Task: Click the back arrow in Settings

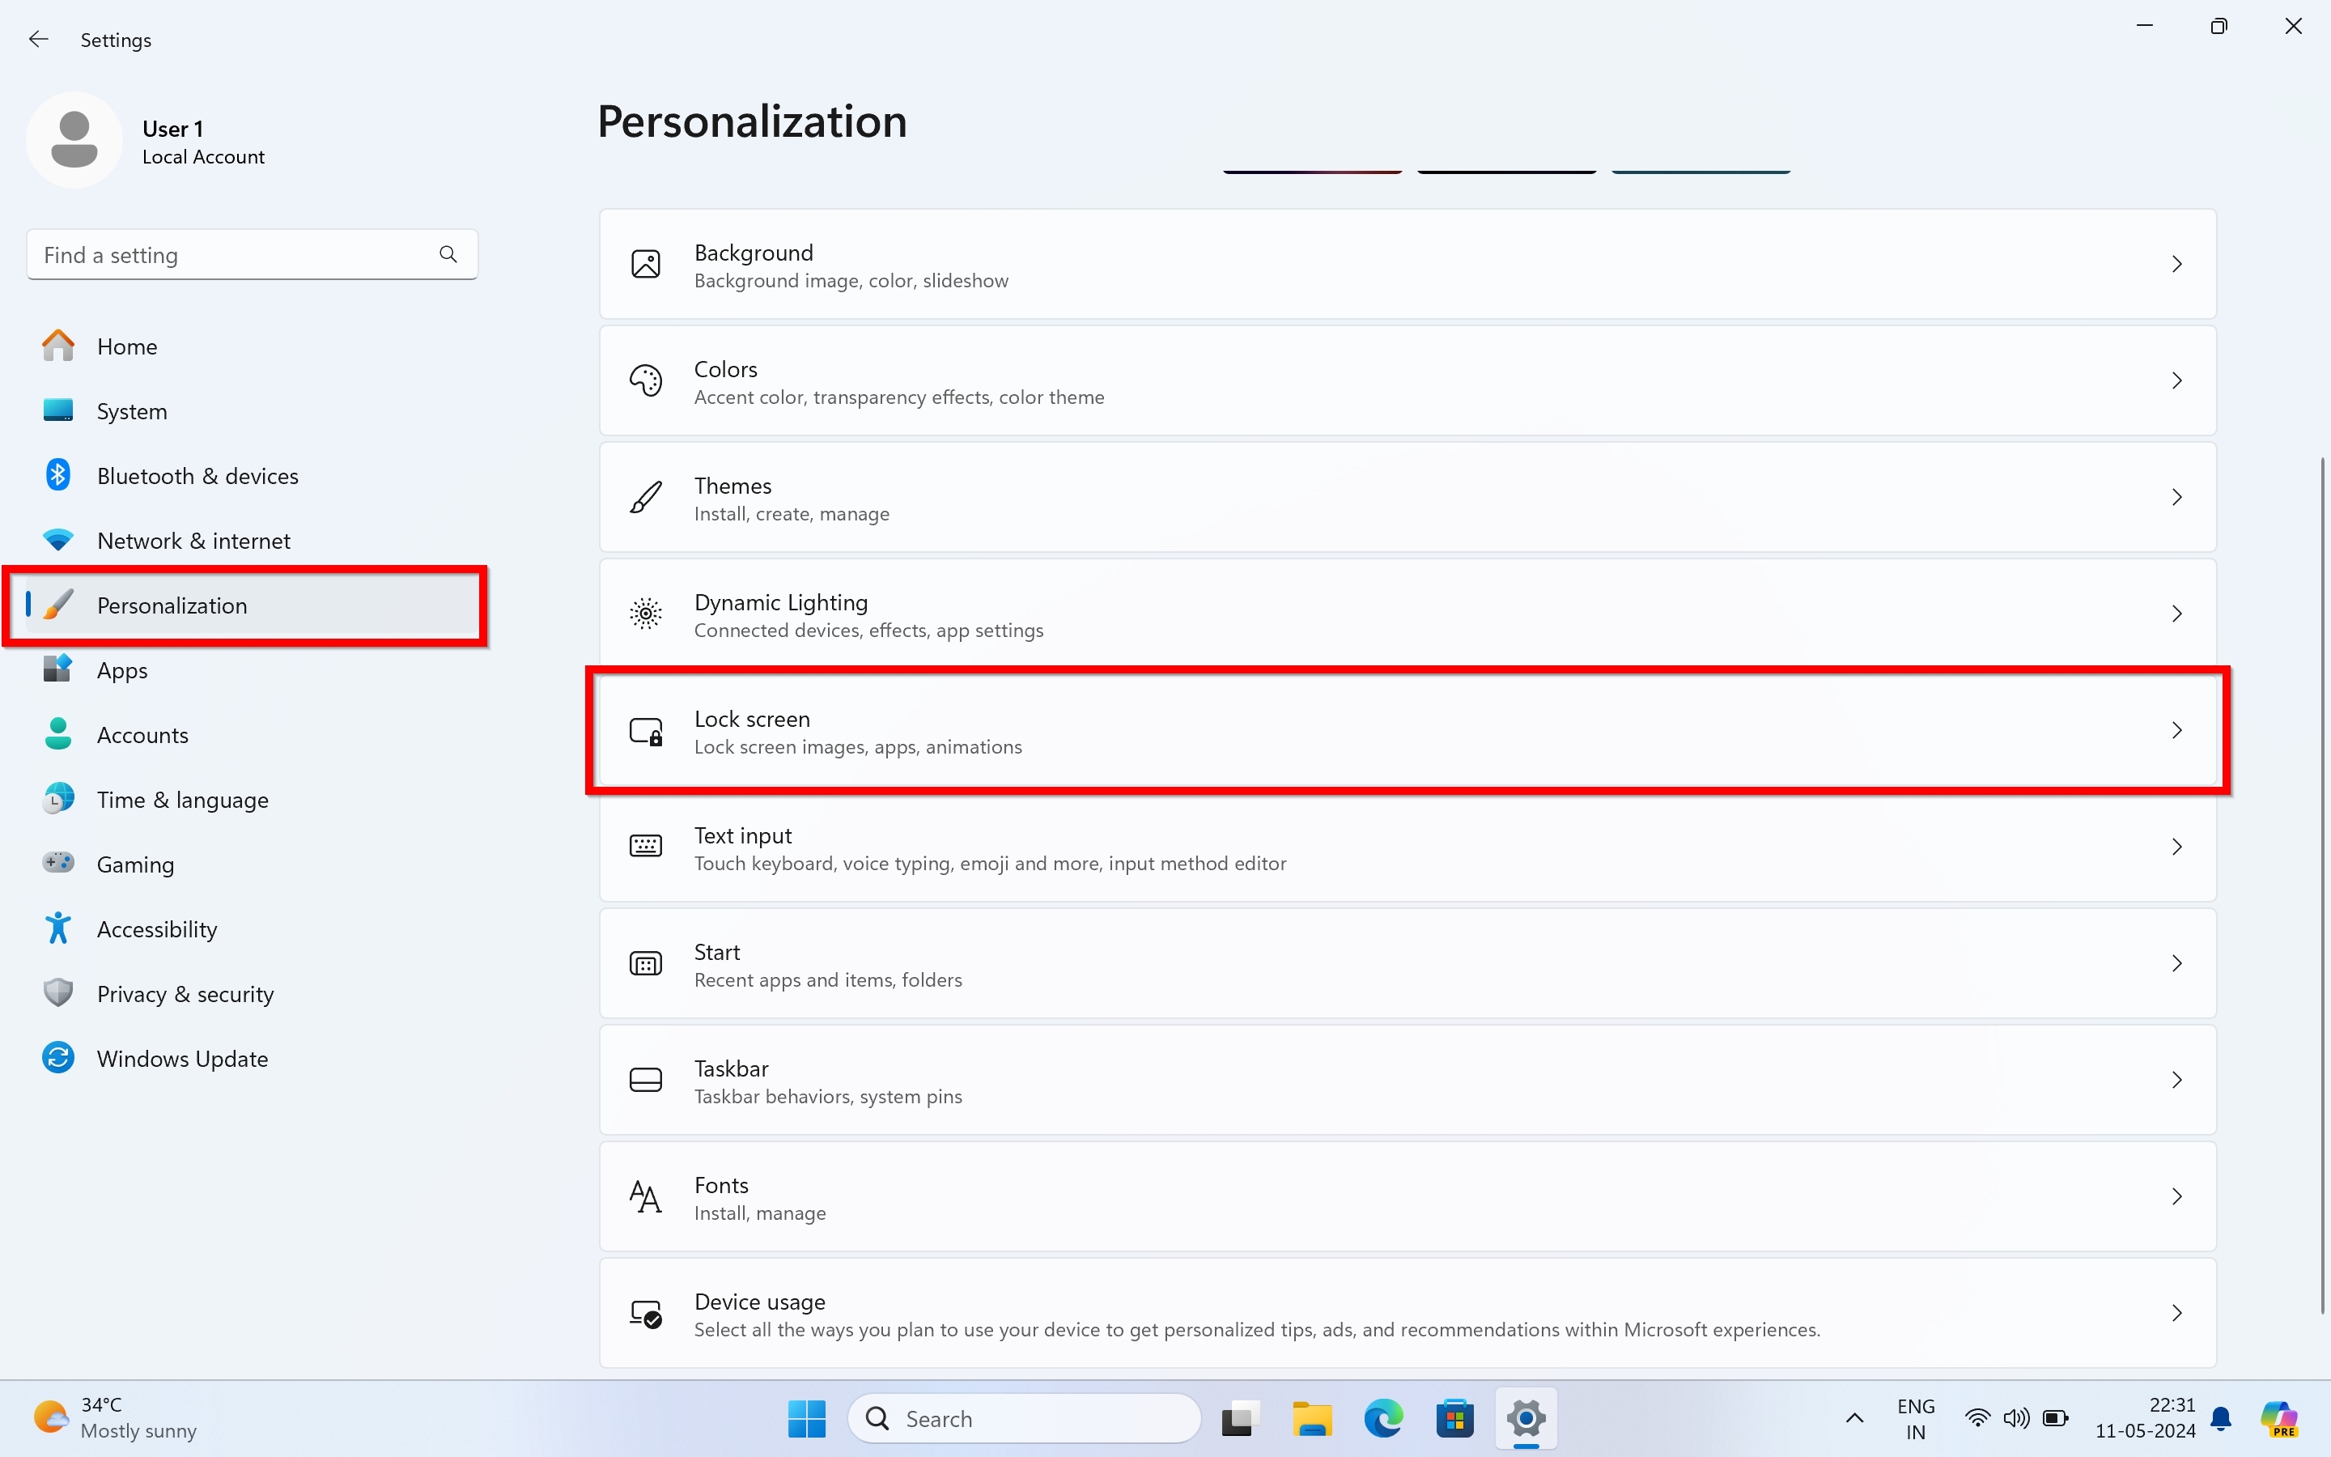Action: (x=39, y=40)
